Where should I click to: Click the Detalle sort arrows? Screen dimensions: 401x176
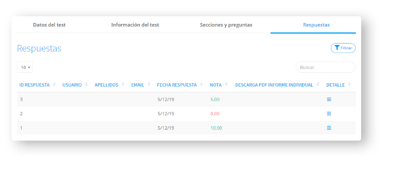[350, 84]
